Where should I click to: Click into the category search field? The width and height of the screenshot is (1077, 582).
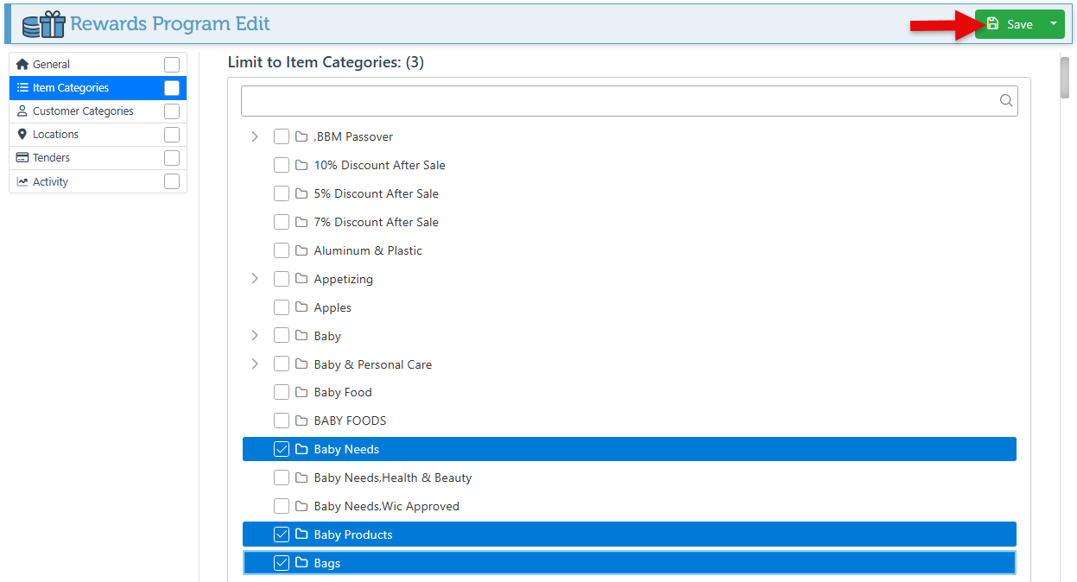pyautogui.click(x=618, y=100)
